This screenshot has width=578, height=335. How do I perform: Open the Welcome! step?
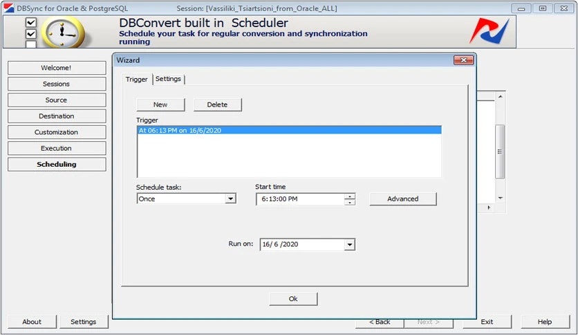(x=57, y=68)
